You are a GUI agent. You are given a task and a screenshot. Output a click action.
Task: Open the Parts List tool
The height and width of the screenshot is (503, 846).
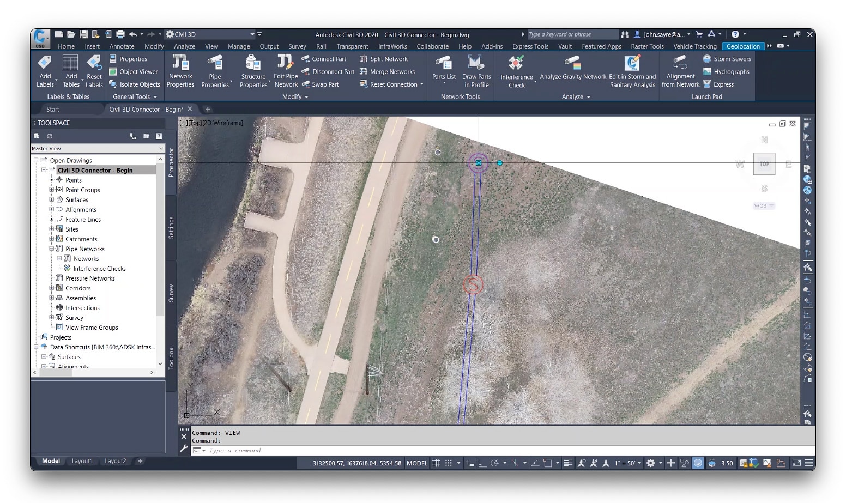444,63
